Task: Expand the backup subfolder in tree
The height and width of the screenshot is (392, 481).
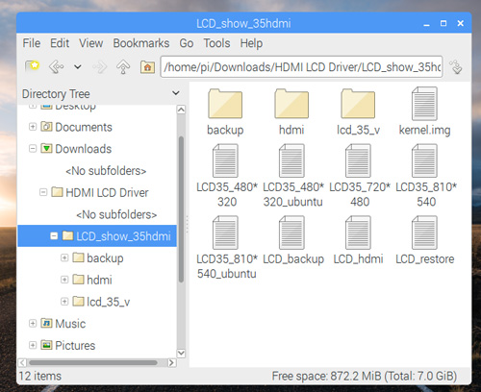Action: click(64, 257)
